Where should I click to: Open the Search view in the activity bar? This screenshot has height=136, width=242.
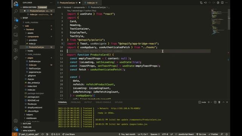coord(16,11)
